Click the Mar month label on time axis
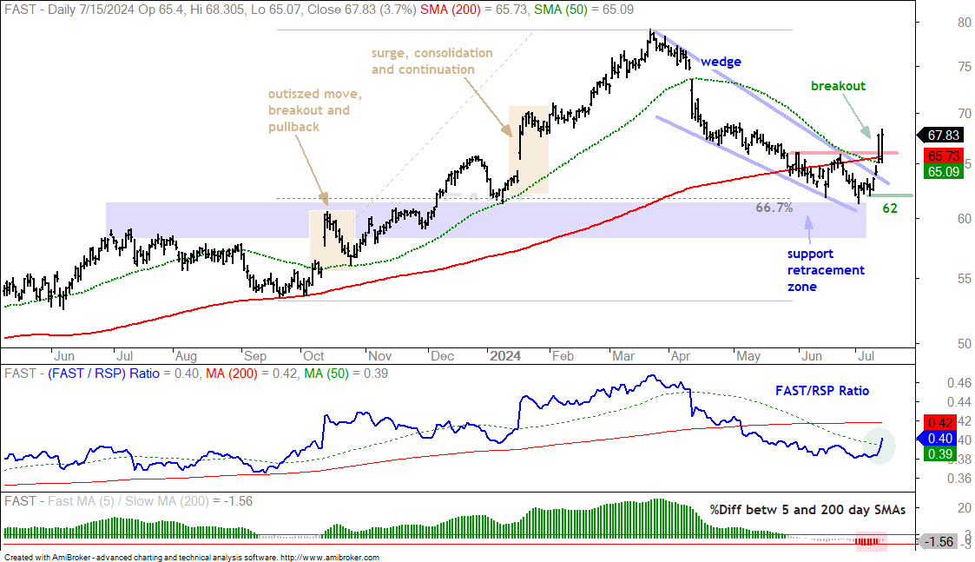 (x=623, y=356)
